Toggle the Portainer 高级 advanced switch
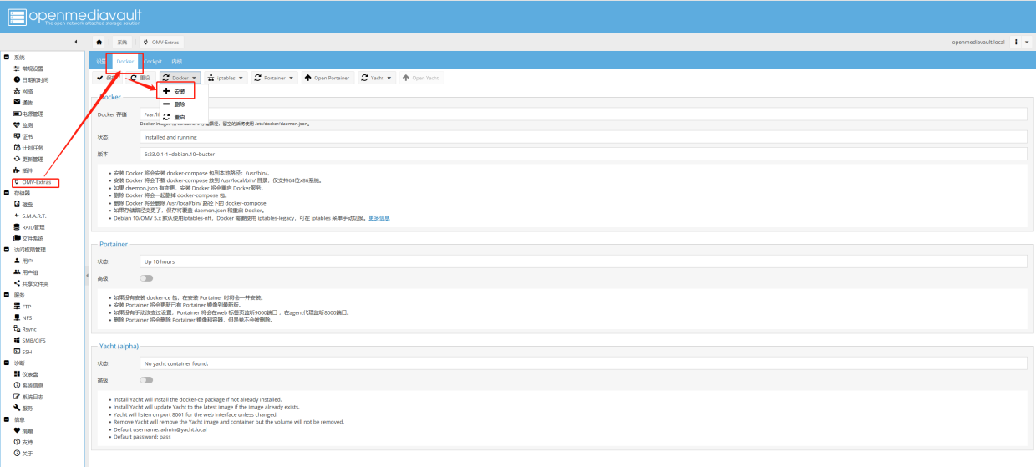The image size is (1036, 467). [147, 277]
